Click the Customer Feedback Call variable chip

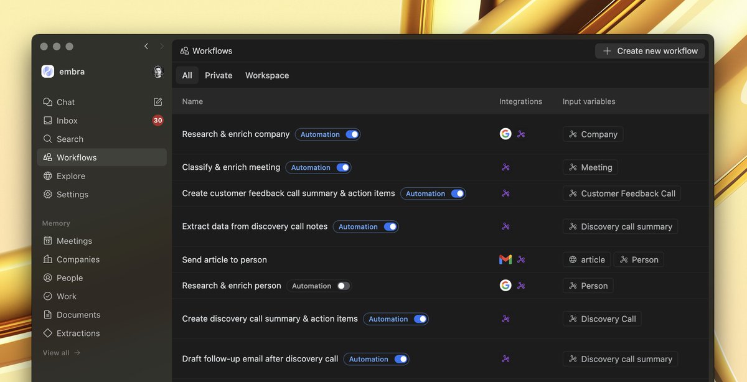tap(622, 193)
